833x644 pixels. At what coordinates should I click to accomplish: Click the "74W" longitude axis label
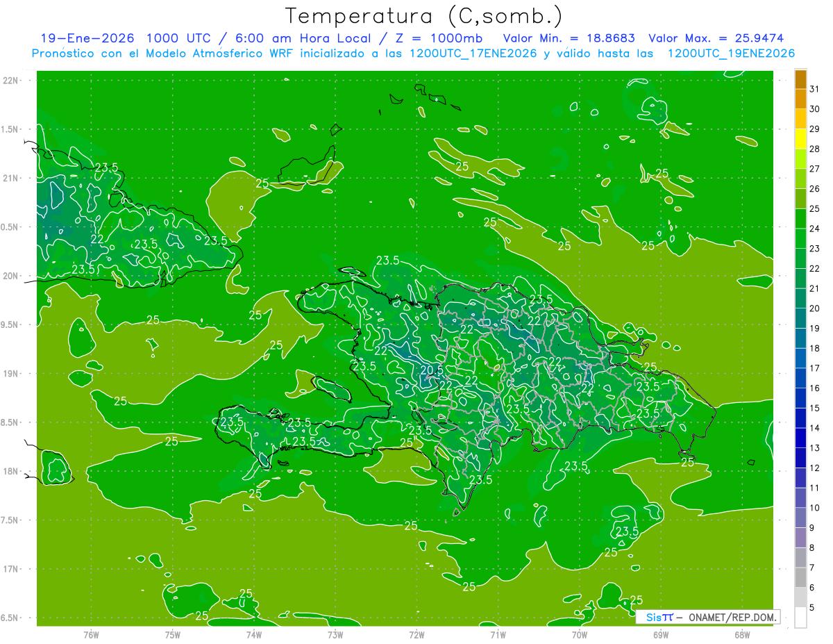pos(254,635)
